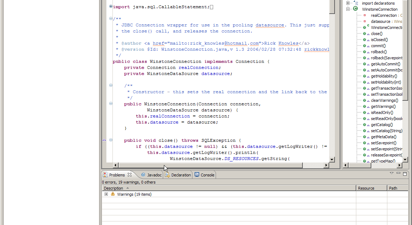Click DS_RESOURCES constant in the code
The width and height of the screenshot is (412, 225).
(241, 159)
